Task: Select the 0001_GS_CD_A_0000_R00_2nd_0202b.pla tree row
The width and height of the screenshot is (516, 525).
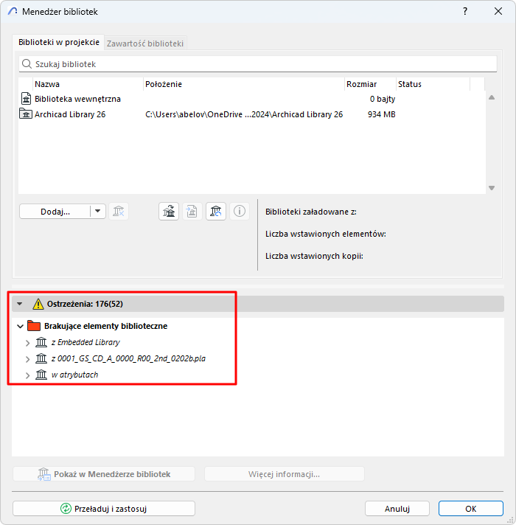Action: [128, 358]
